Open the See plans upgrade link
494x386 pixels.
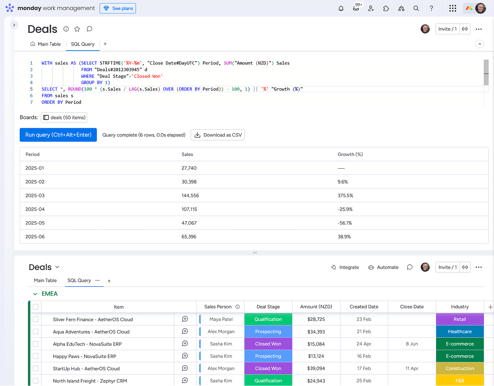(x=118, y=8)
